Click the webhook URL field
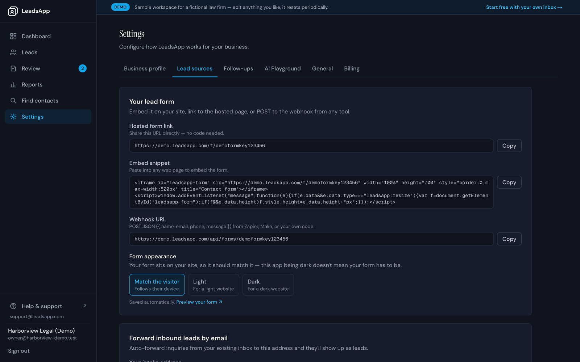 [311, 239]
